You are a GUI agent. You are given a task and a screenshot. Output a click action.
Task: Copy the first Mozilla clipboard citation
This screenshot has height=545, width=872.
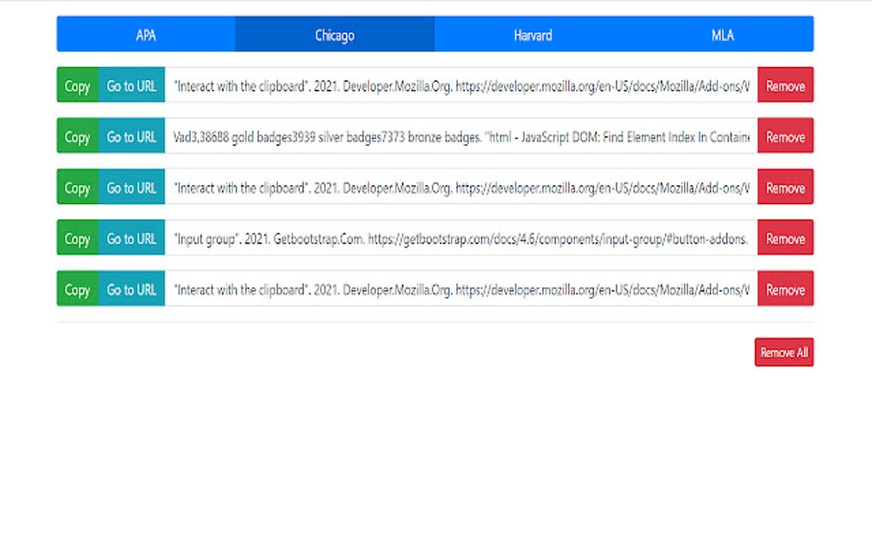[x=76, y=85]
